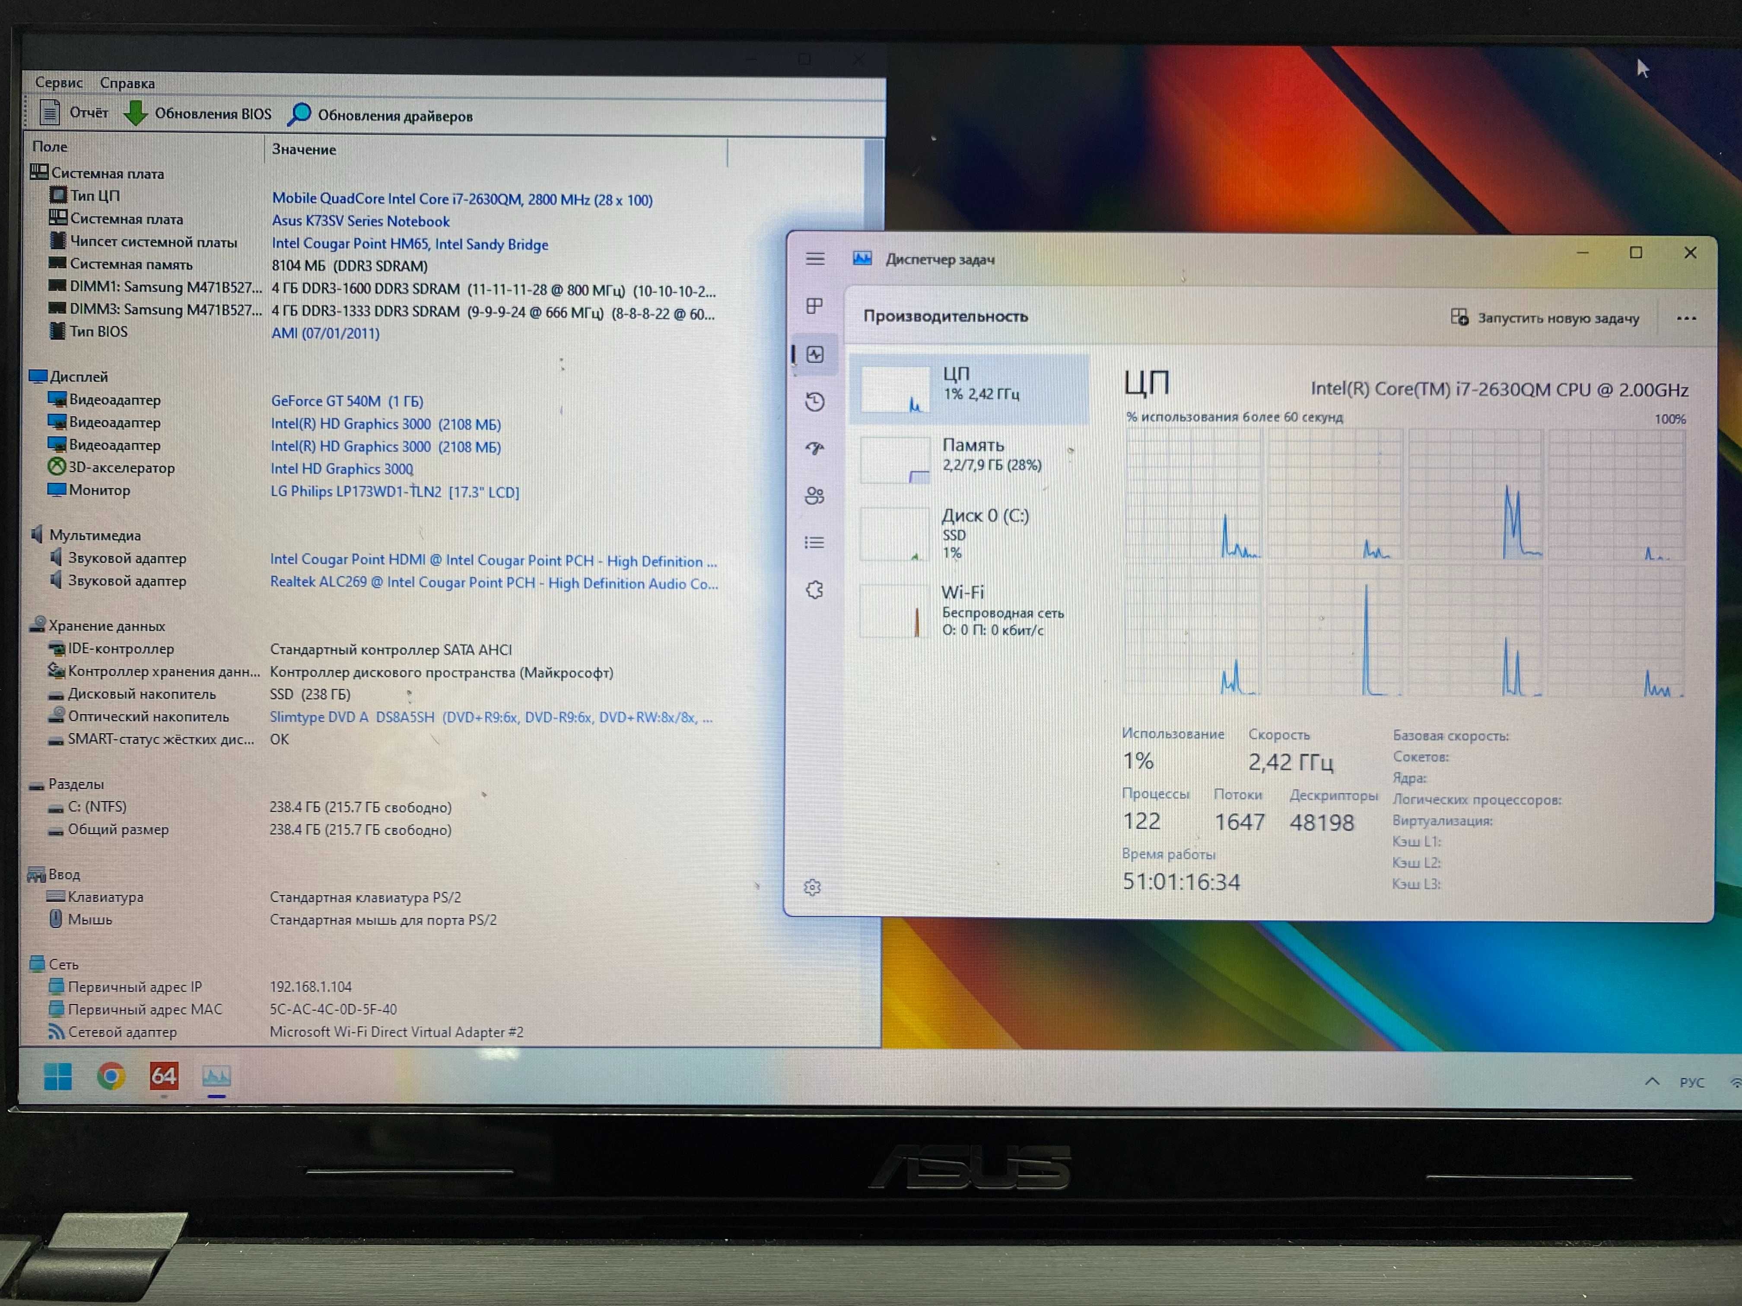Viewport: 1742px width, 1306px height.
Task: Open the Details list icon in Task Manager
Action: (x=814, y=542)
